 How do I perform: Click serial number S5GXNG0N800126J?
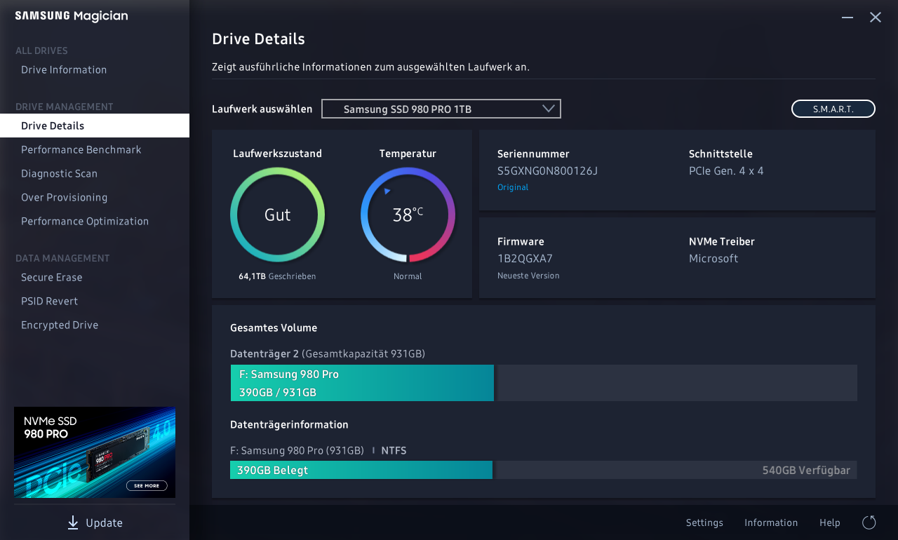point(547,170)
